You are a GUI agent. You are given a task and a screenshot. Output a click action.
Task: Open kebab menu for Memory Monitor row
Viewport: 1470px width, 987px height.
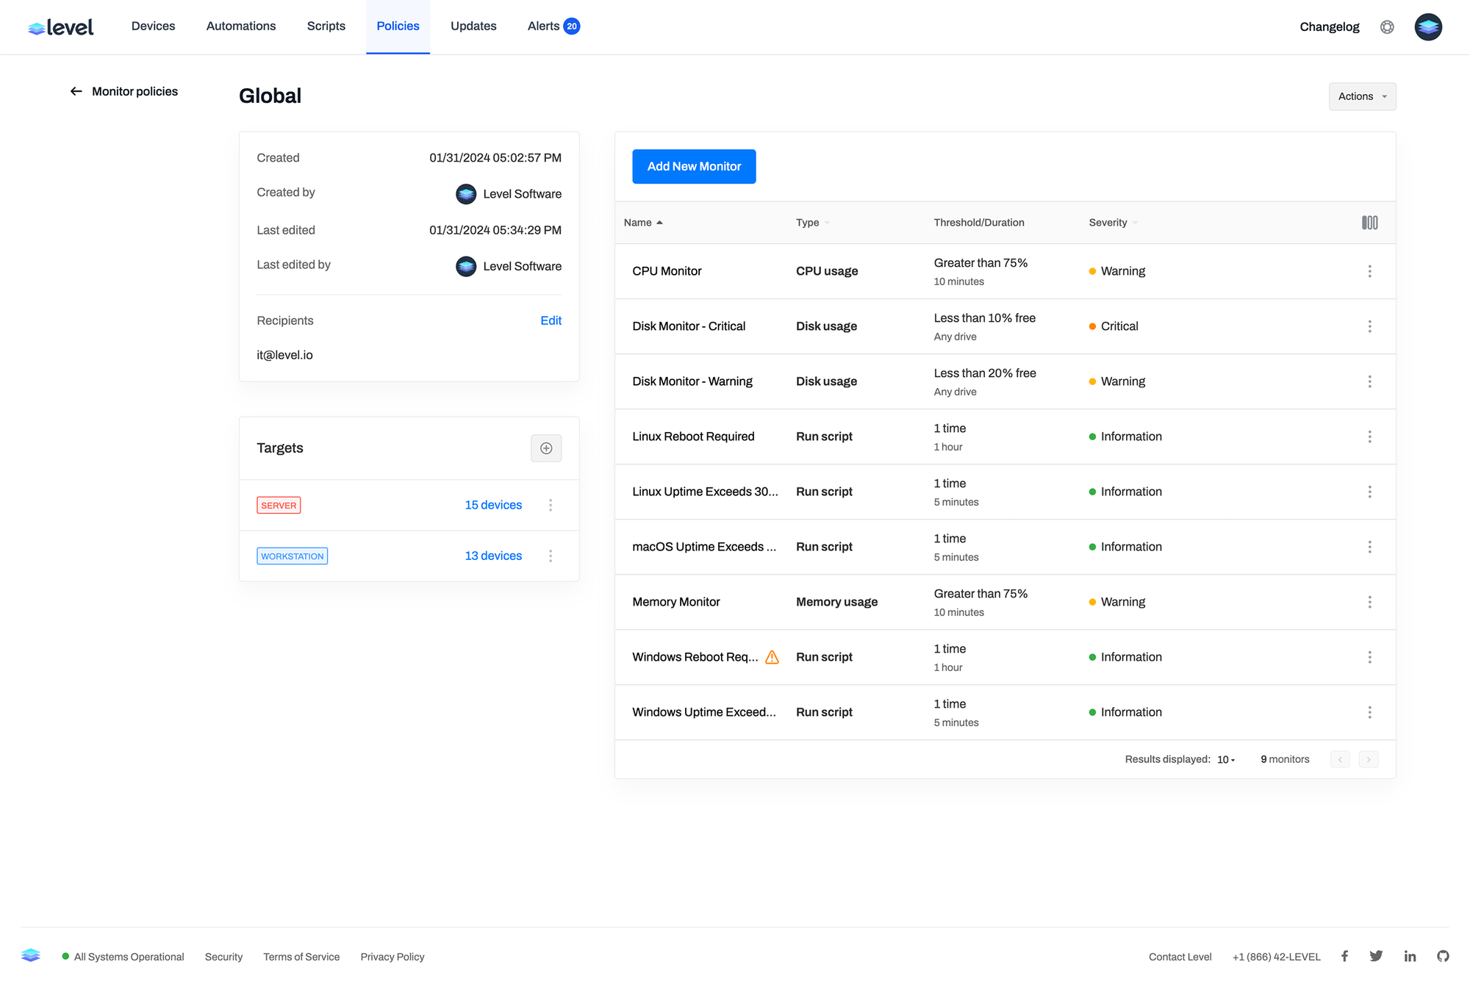[x=1369, y=602]
